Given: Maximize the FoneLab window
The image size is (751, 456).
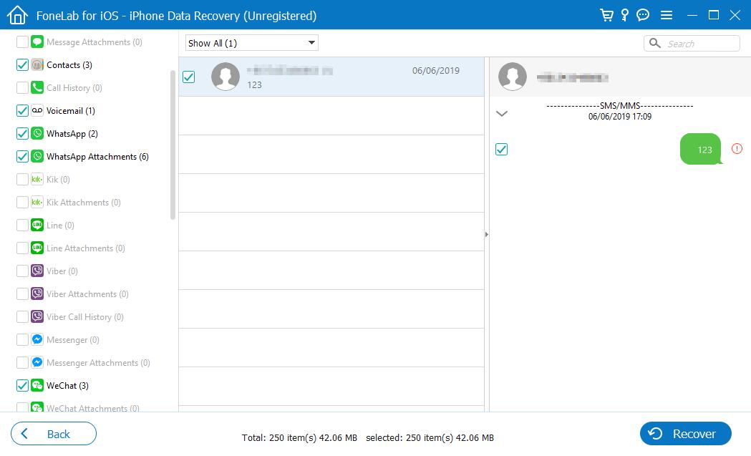Looking at the screenshot, I should (714, 15).
